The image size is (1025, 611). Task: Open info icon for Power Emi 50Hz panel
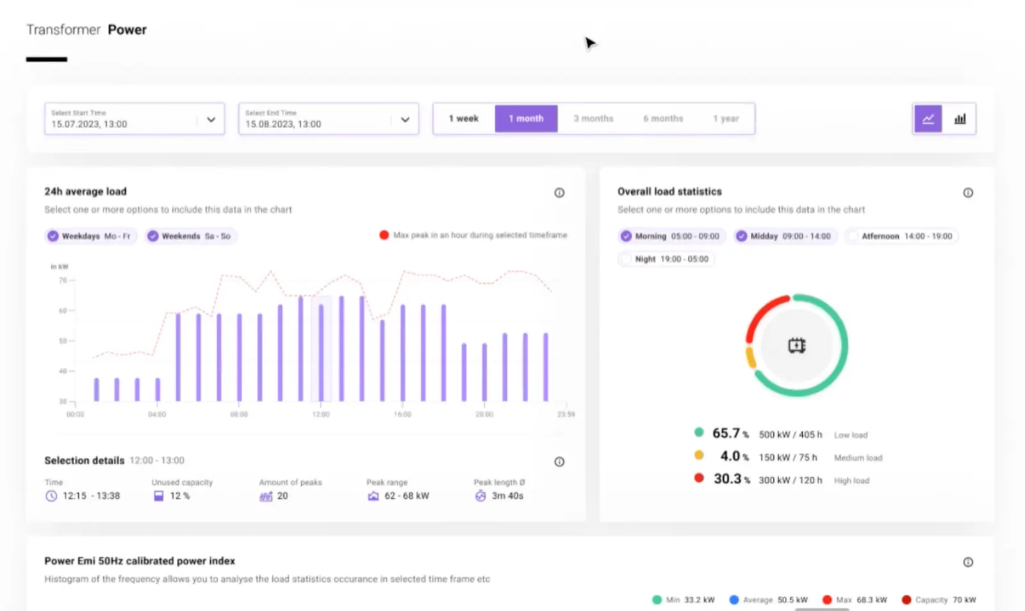tap(968, 562)
